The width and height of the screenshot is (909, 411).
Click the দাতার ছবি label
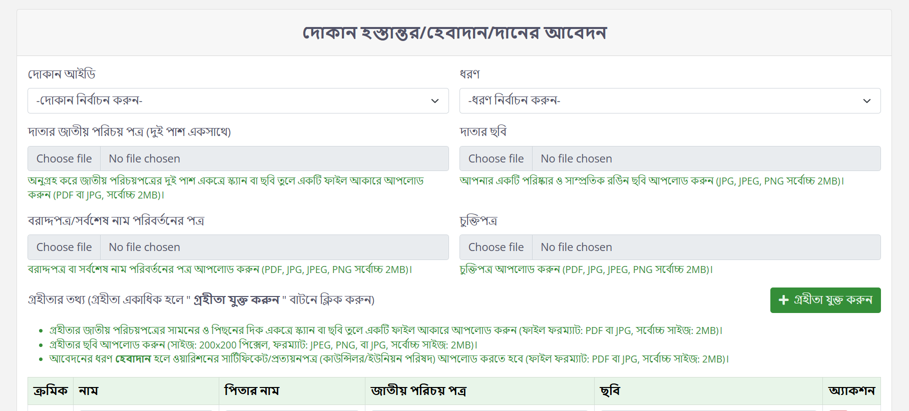483,131
